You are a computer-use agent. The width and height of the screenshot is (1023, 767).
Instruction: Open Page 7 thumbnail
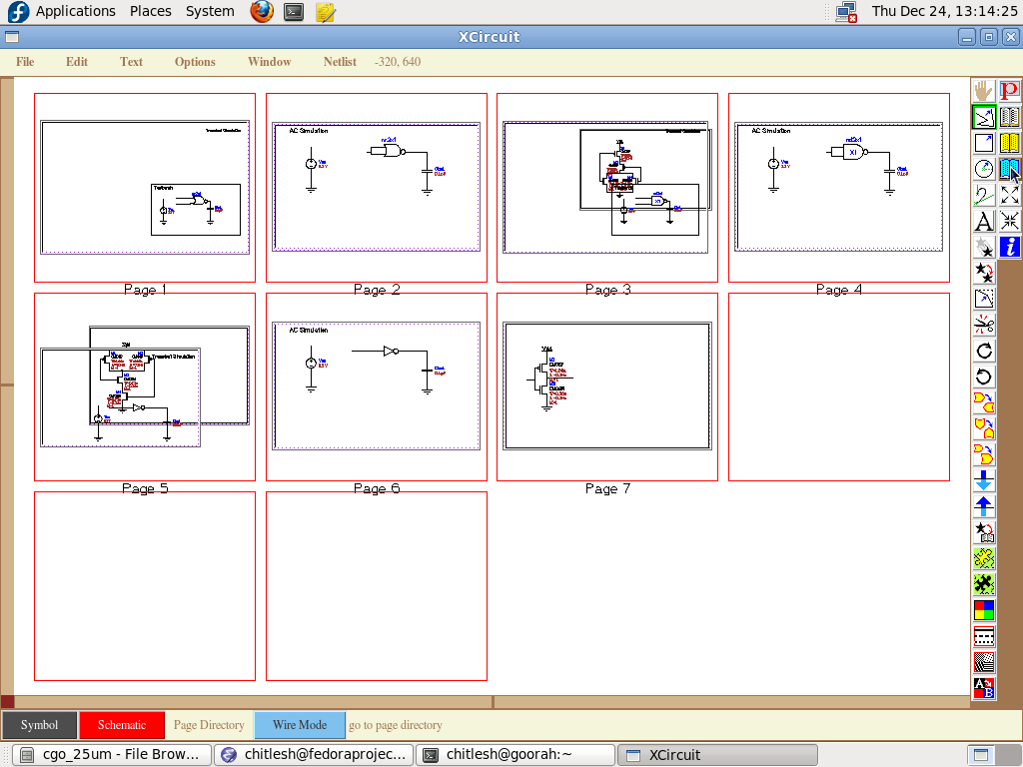[x=606, y=386]
